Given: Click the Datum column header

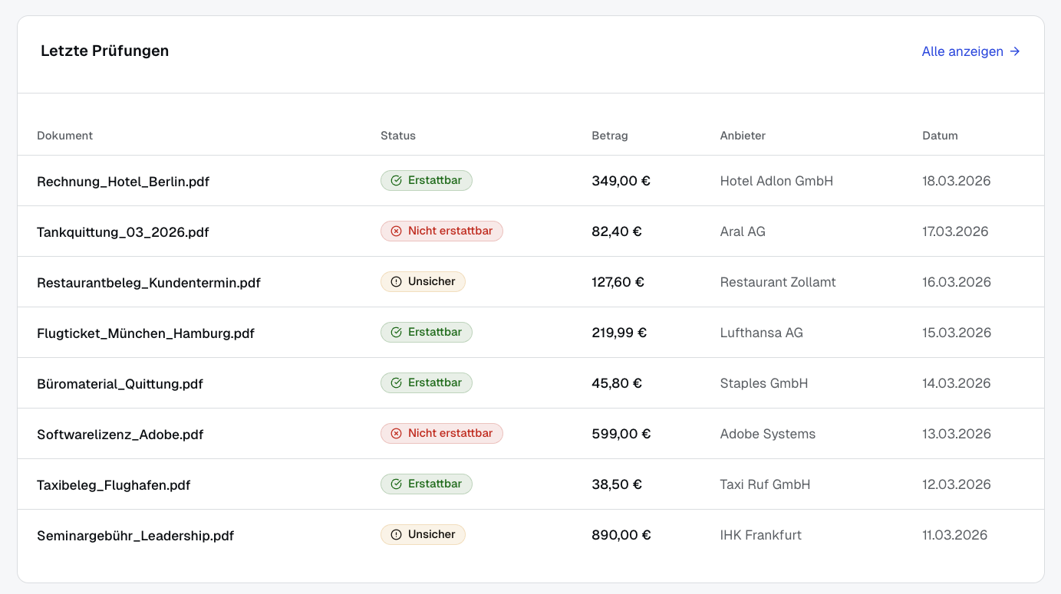Looking at the screenshot, I should [x=940, y=136].
